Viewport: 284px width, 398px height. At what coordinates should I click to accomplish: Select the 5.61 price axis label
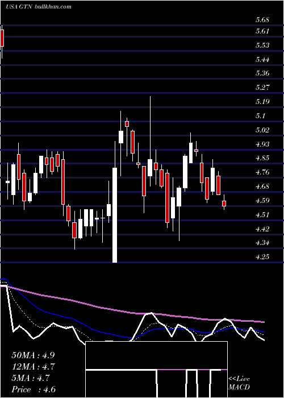pyautogui.click(x=262, y=31)
